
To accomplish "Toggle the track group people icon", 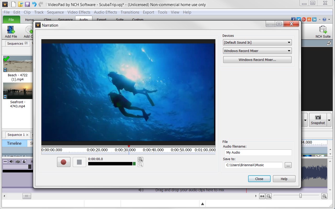I will [18, 161].
